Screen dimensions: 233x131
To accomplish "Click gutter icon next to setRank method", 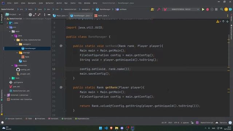I will (61, 46).
